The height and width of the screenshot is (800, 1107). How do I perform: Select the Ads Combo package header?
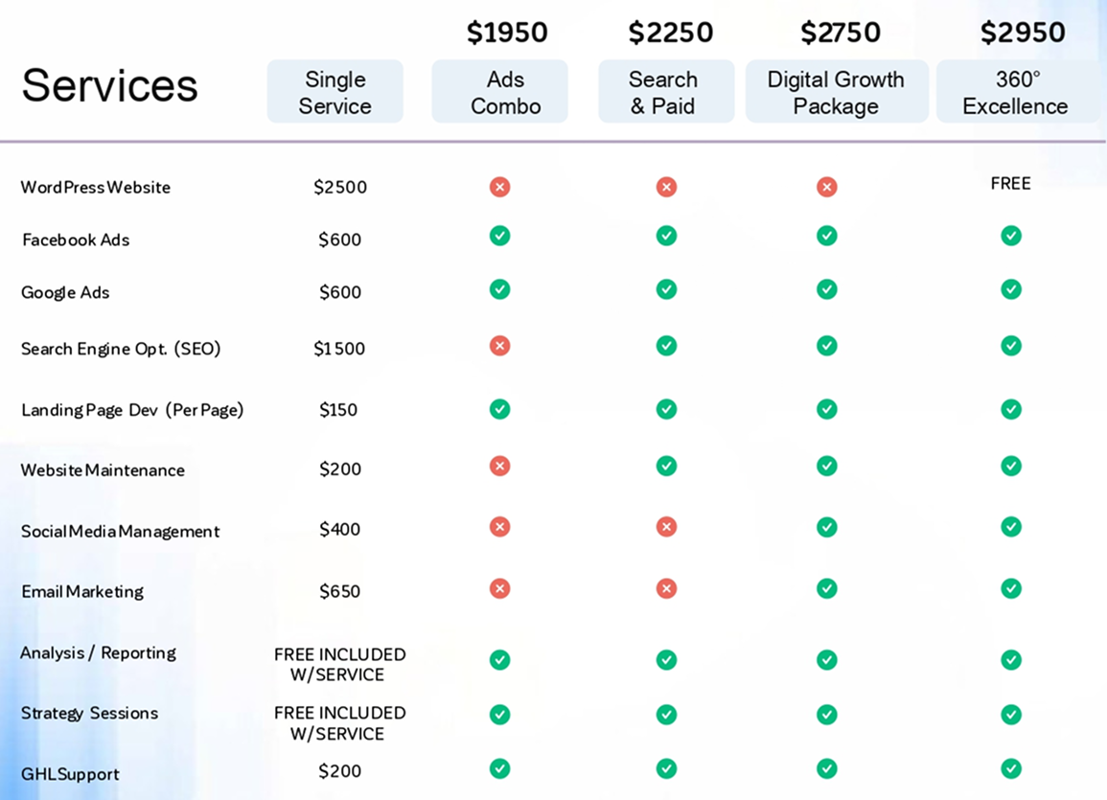coord(499,92)
